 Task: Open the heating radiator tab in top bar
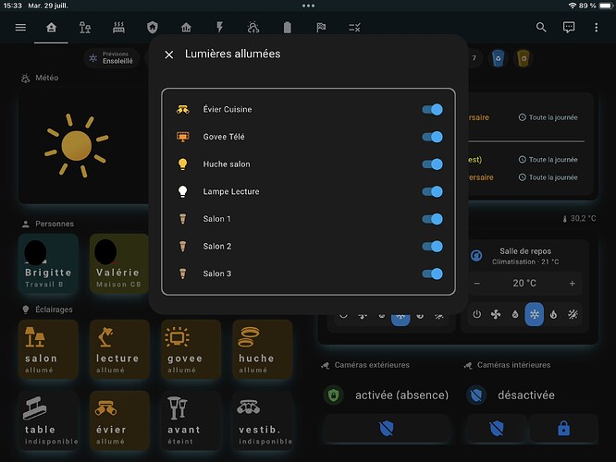[118, 28]
